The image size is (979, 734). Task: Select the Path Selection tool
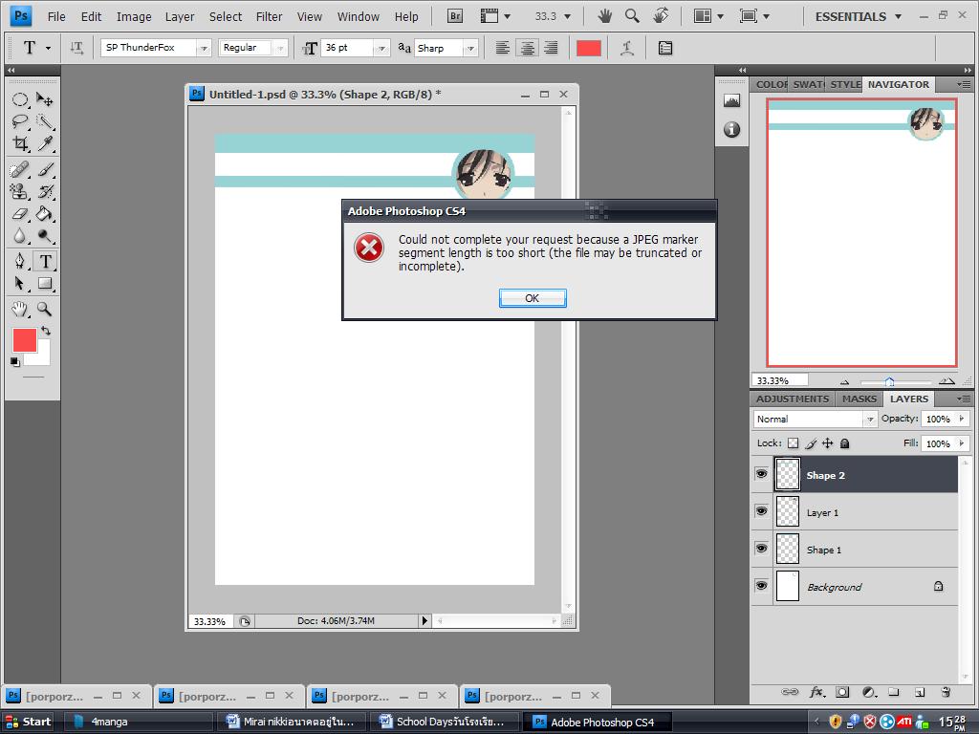click(20, 283)
